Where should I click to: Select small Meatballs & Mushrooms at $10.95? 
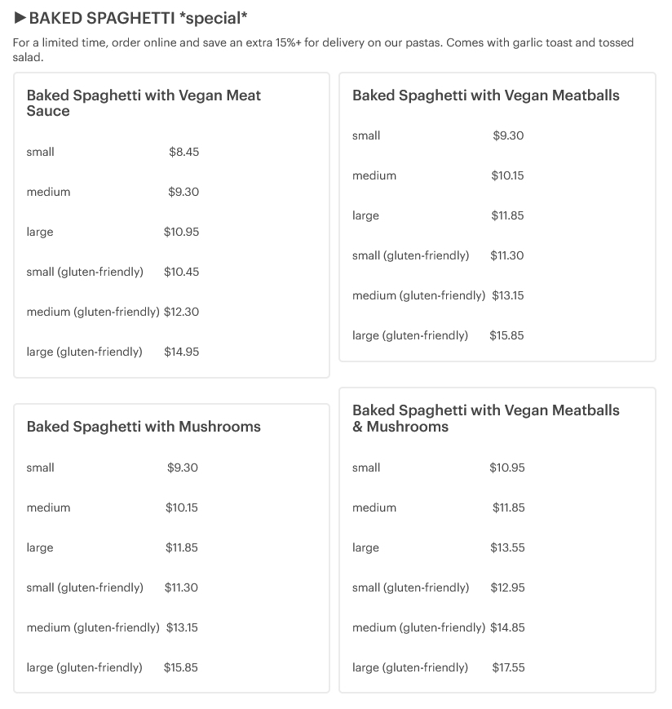tap(438, 467)
